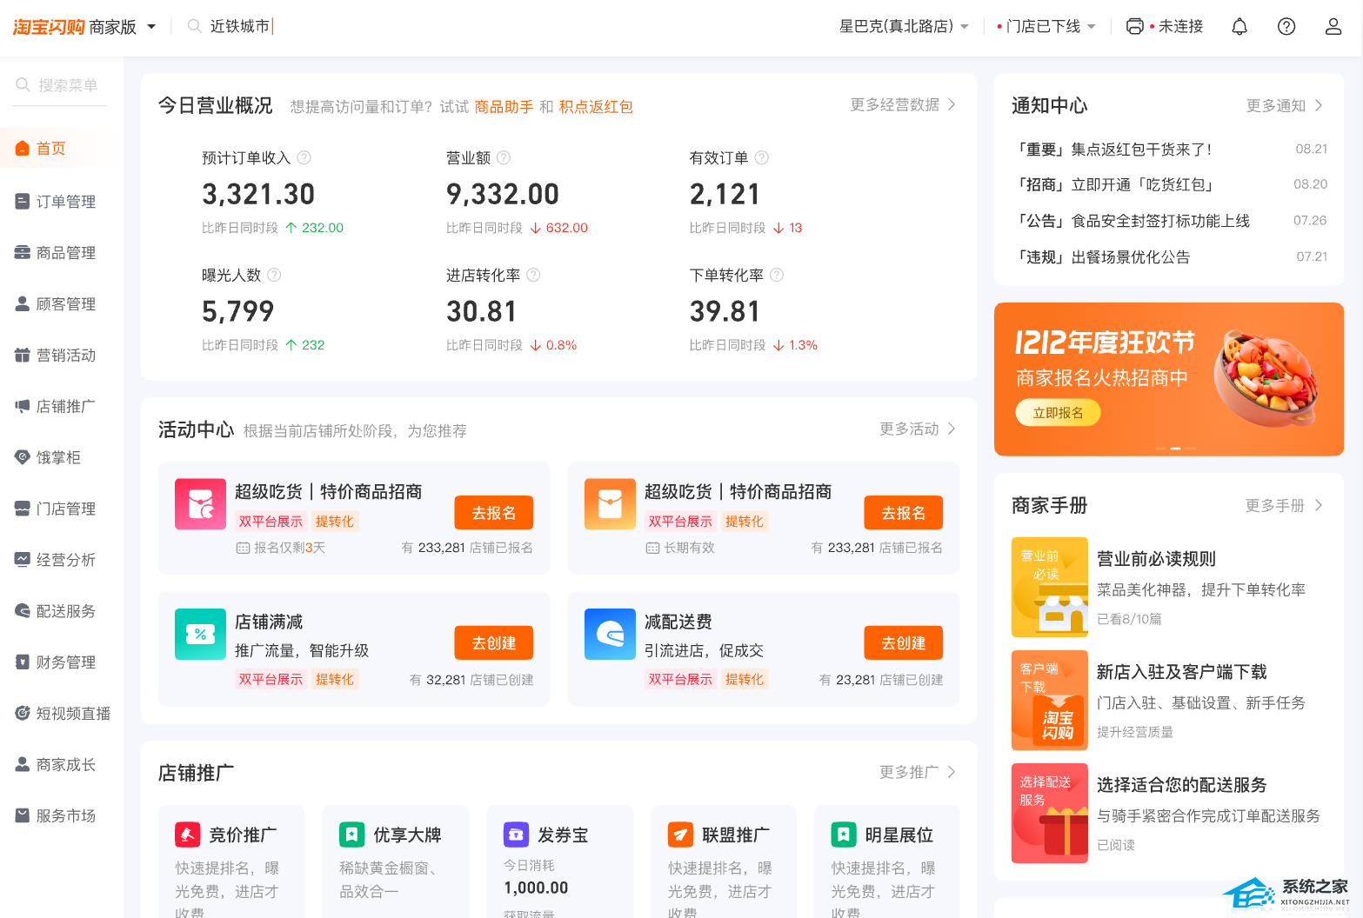Screen dimensions: 1363x918
Task: Click the pink icon of first 超级吃货 card
Action: pyautogui.click(x=200, y=503)
